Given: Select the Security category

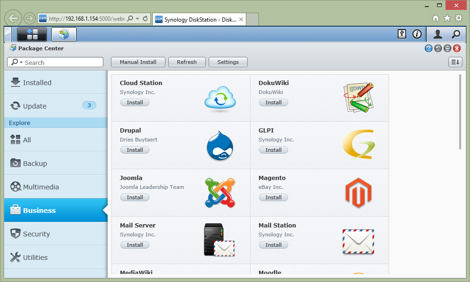Looking at the screenshot, I should click(x=56, y=234).
